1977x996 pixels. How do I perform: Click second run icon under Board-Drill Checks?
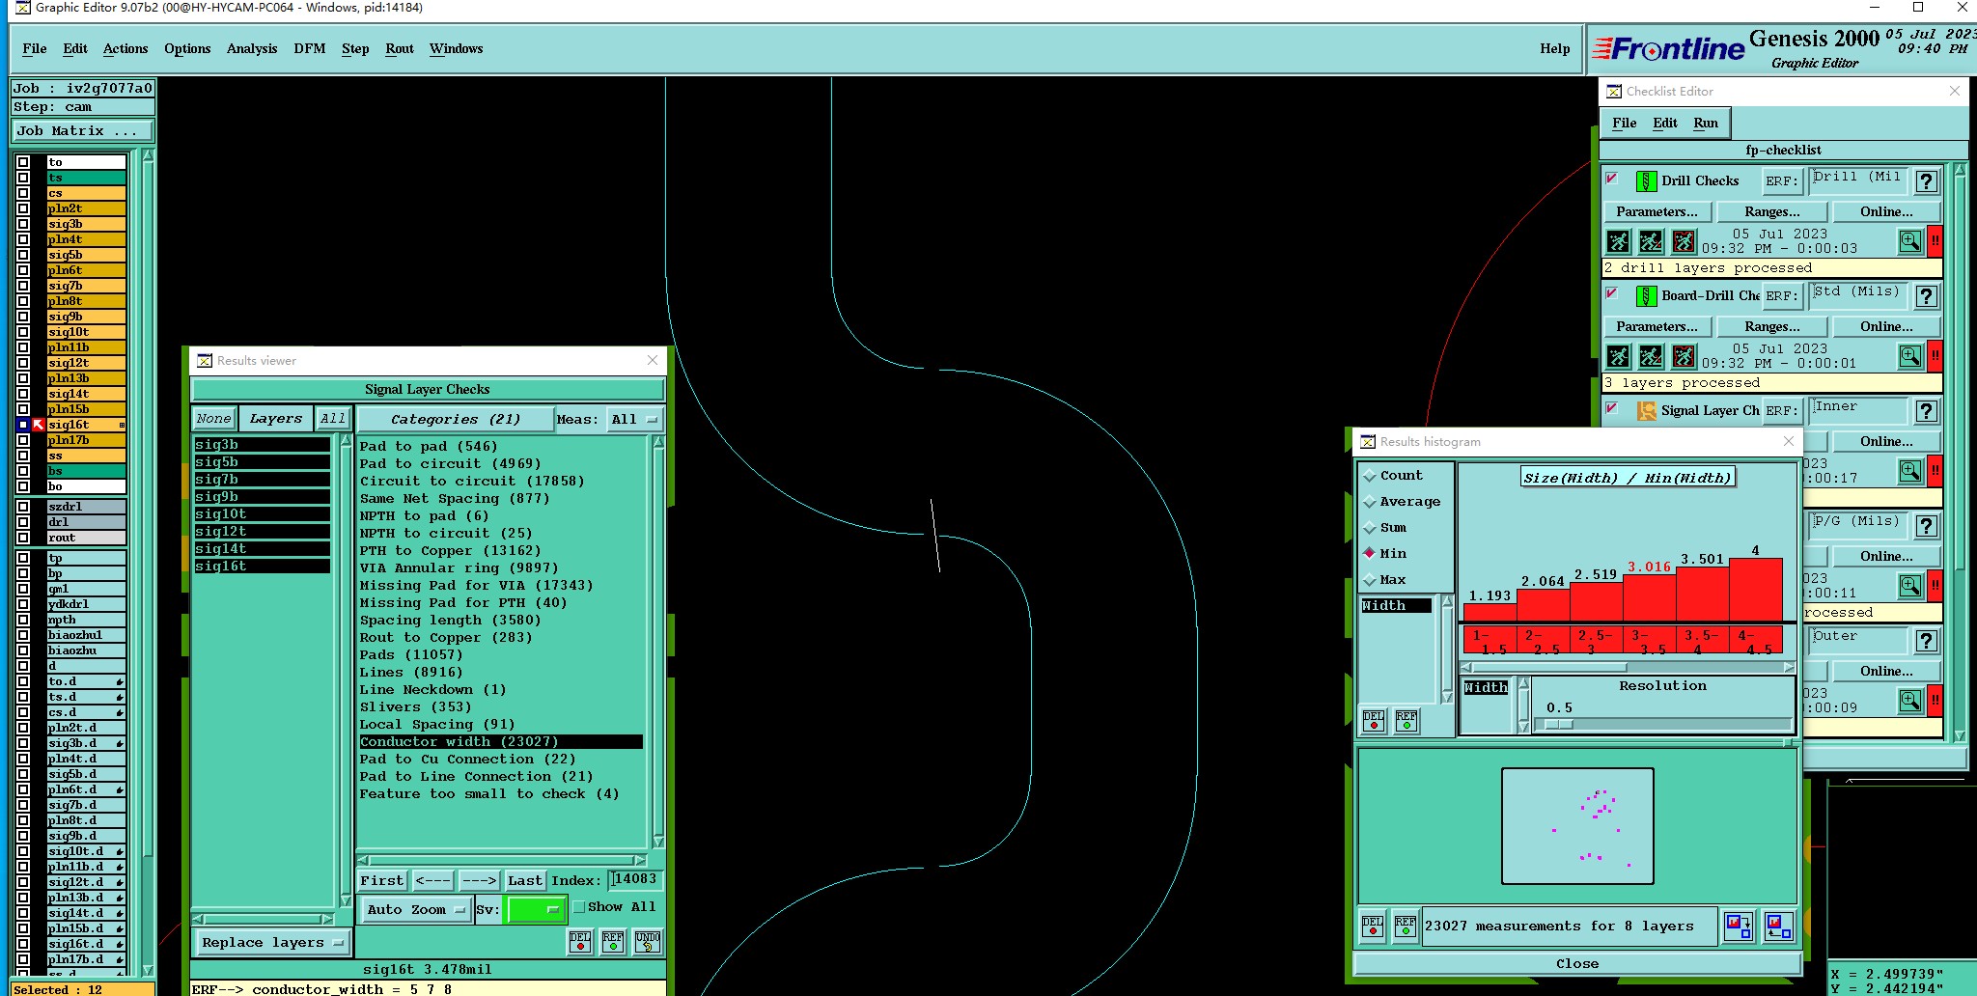1652,356
